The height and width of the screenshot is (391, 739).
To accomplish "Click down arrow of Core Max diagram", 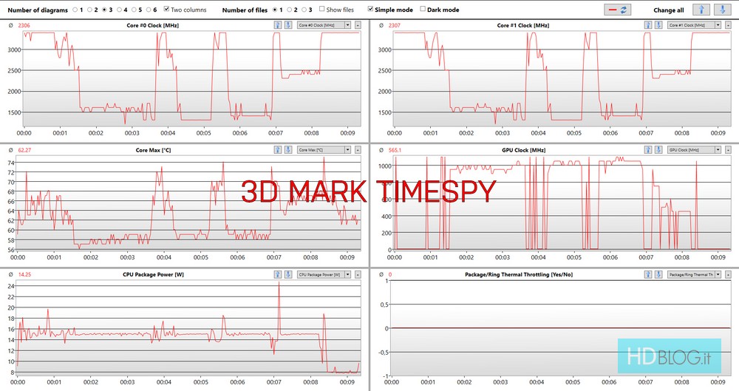I will 288,149.
